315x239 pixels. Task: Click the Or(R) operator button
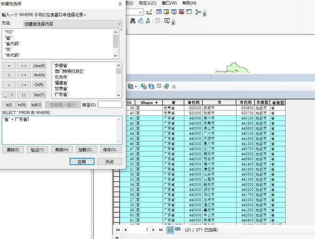39,85
